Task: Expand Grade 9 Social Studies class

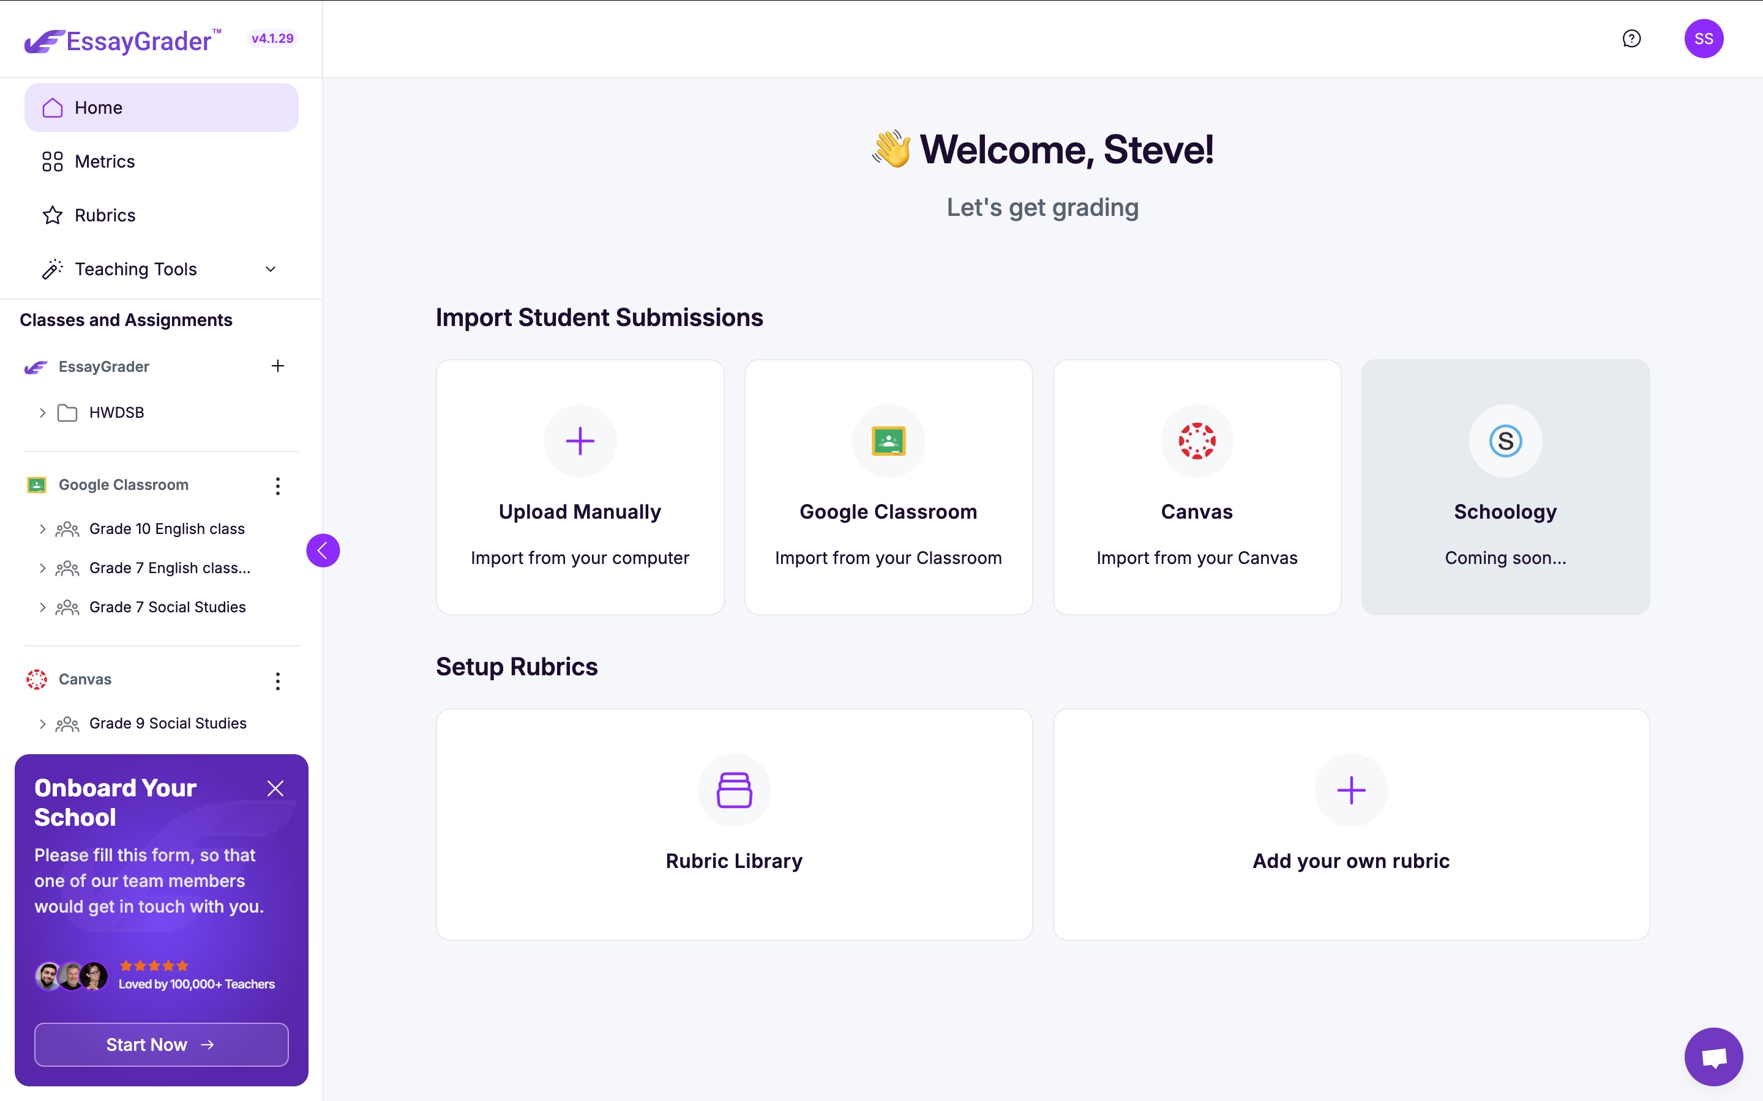Action: point(43,724)
